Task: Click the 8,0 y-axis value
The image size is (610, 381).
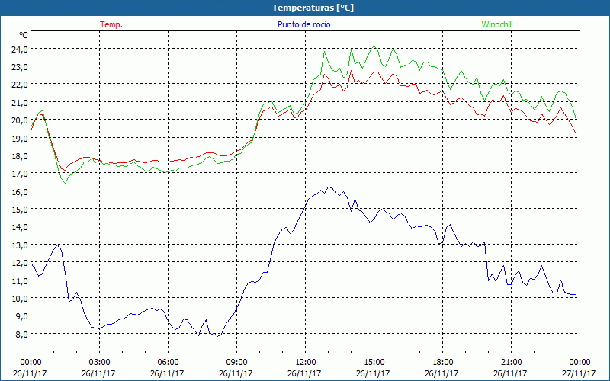Action: (x=22, y=334)
